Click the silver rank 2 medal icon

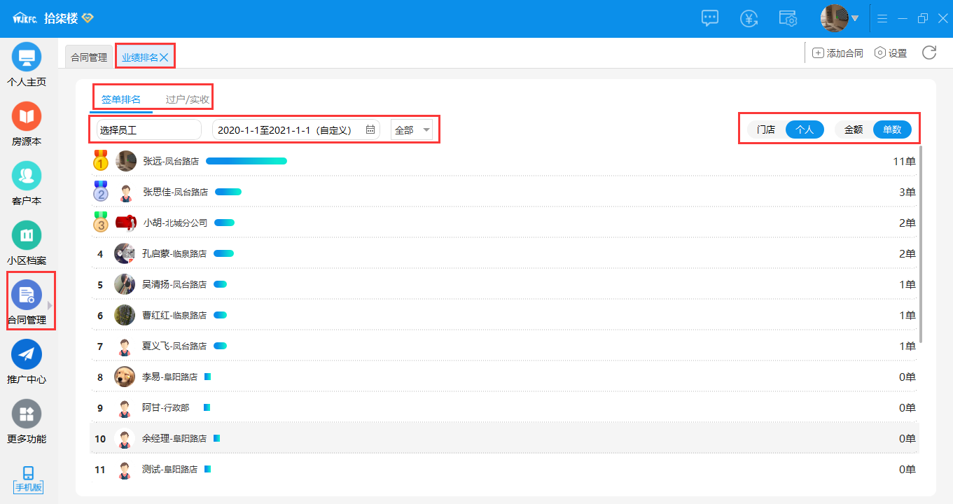(101, 191)
